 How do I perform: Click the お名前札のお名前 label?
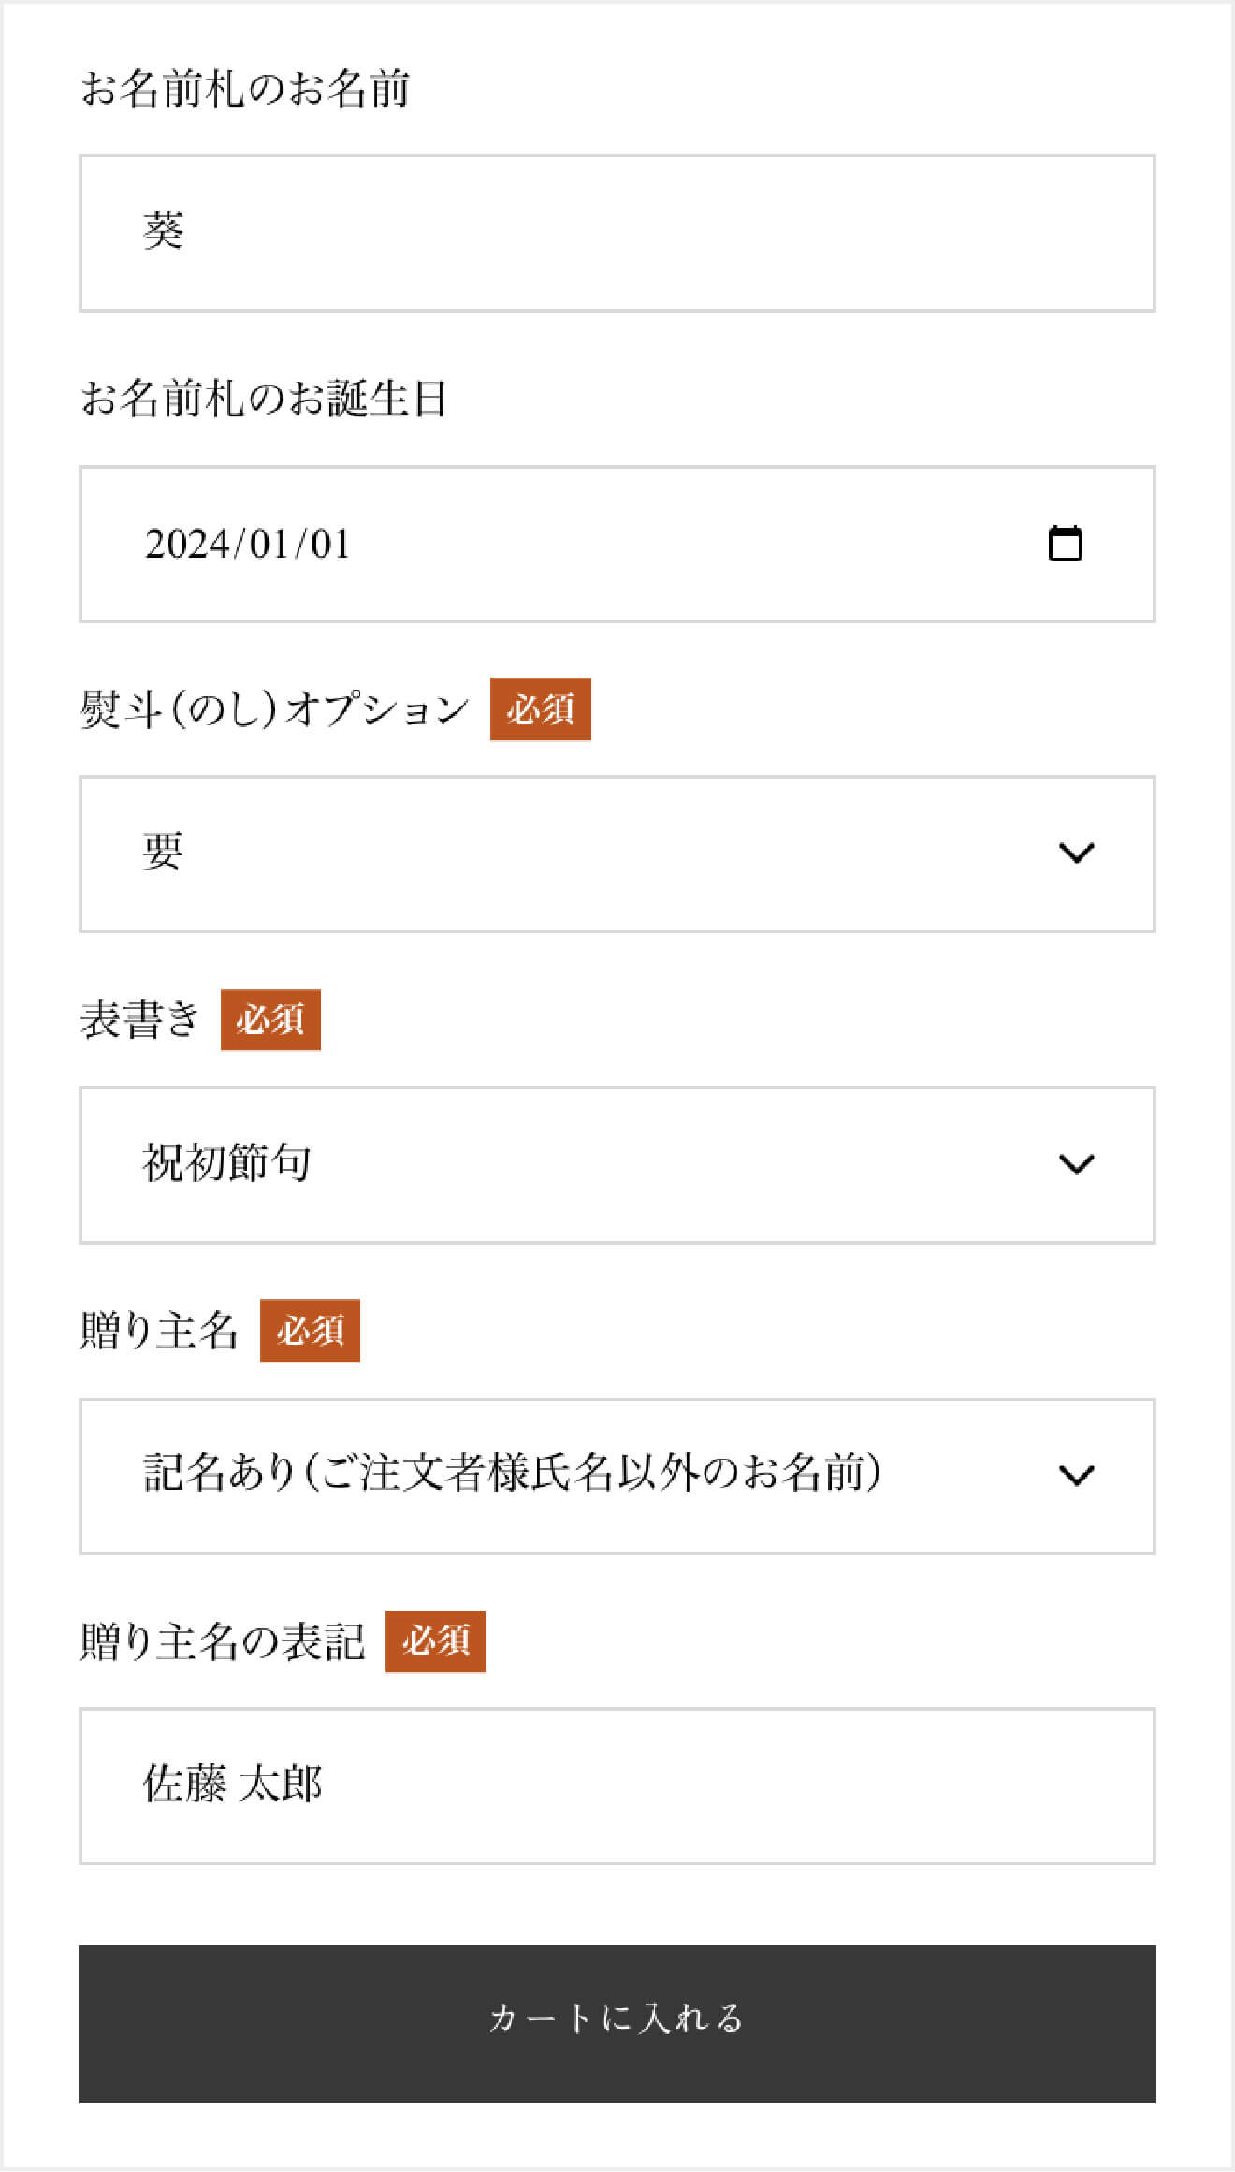tap(245, 90)
